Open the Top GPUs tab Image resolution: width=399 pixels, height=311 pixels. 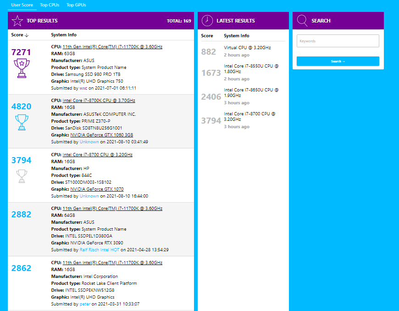(x=76, y=5)
